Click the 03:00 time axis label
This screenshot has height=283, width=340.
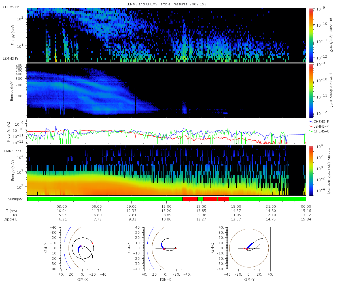click(62, 206)
